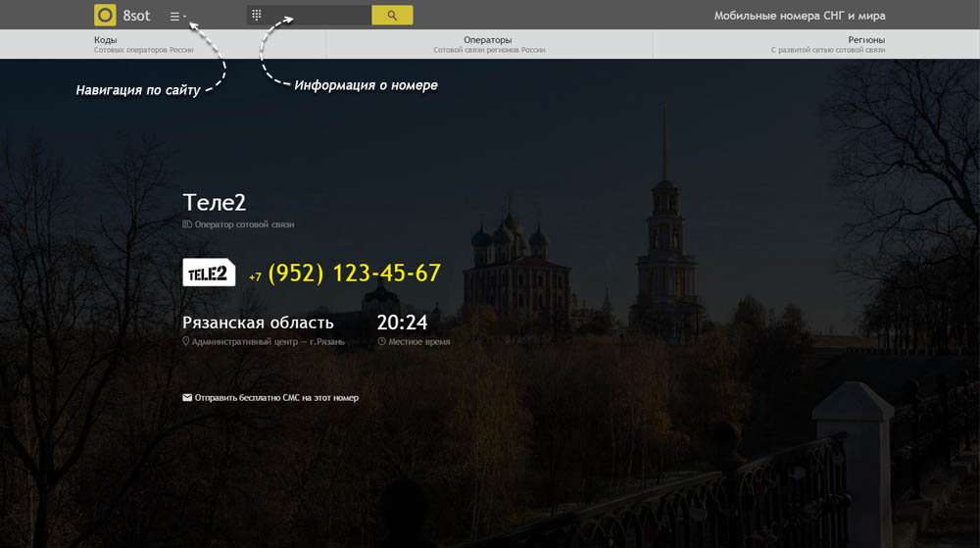The width and height of the screenshot is (980, 548).
Task: Click the Рязанская область region title
Action: [x=258, y=323]
